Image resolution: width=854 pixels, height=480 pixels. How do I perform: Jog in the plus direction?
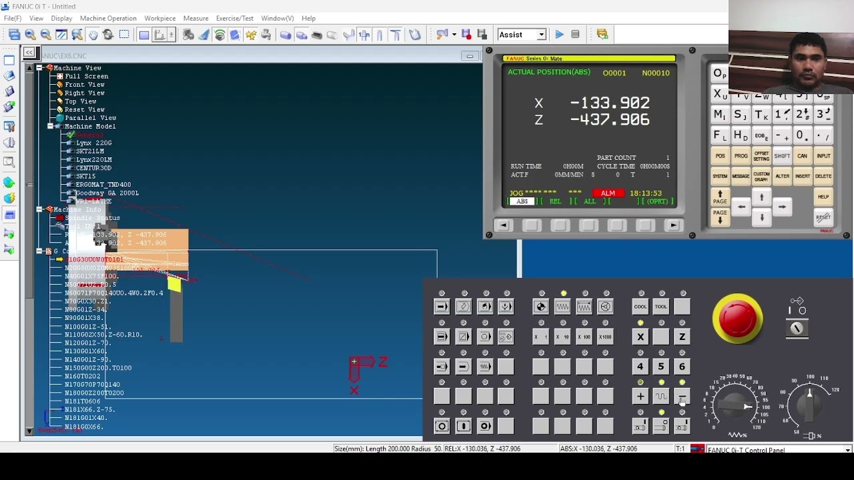pos(640,397)
